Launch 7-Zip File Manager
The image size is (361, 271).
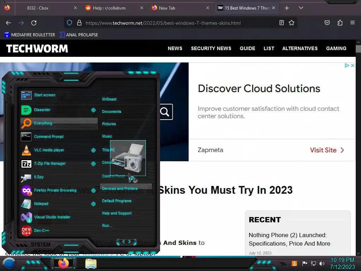click(55, 163)
